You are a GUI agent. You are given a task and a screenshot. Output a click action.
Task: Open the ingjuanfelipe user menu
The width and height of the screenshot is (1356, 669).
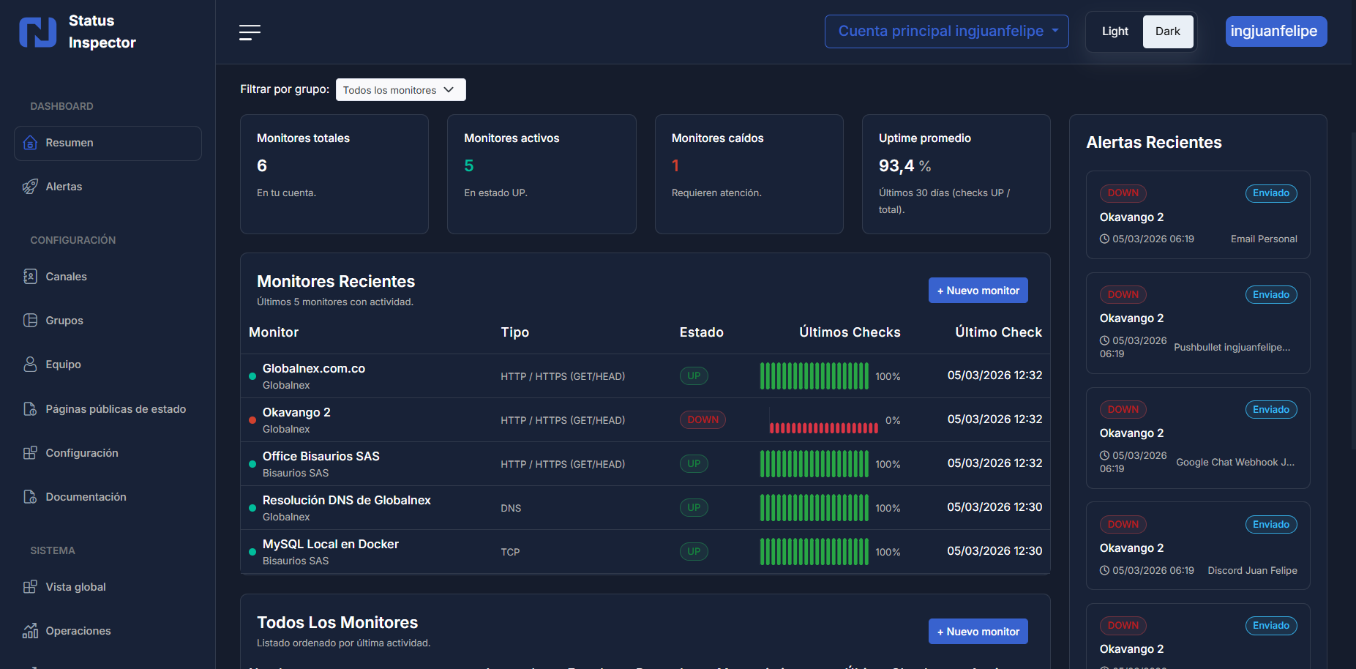point(1276,31)
